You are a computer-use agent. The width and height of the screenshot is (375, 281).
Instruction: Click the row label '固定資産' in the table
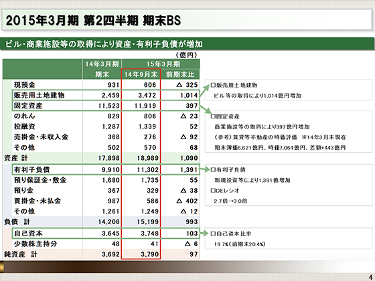tap(28, 106)
